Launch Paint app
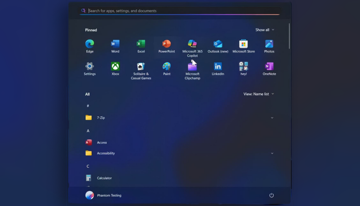Screen dimensions: 360x206 167,69
